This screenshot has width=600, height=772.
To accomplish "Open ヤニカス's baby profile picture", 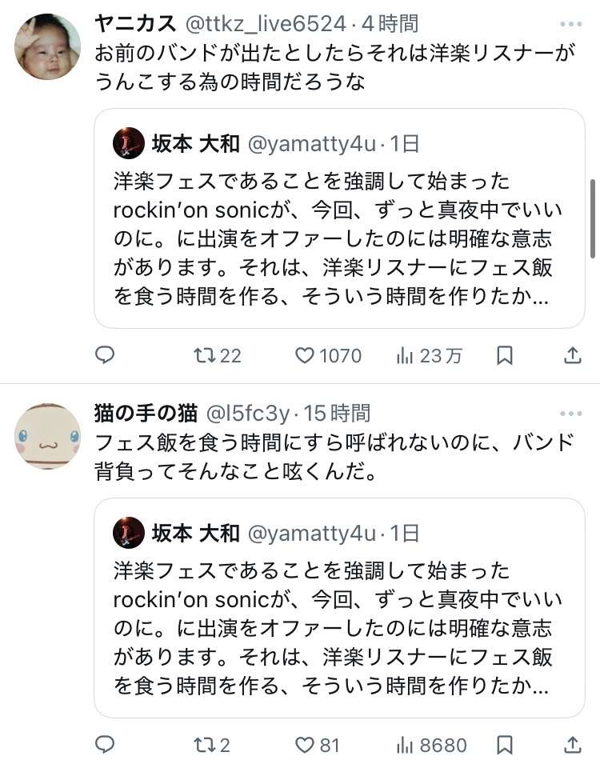I will [47, 46].
